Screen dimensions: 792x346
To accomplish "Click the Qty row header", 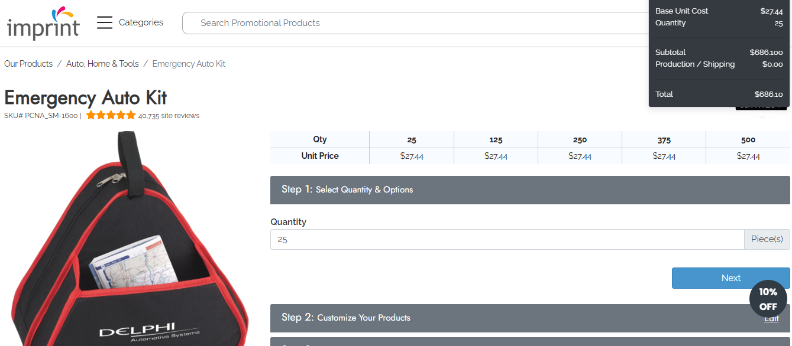I will (320, 139).
